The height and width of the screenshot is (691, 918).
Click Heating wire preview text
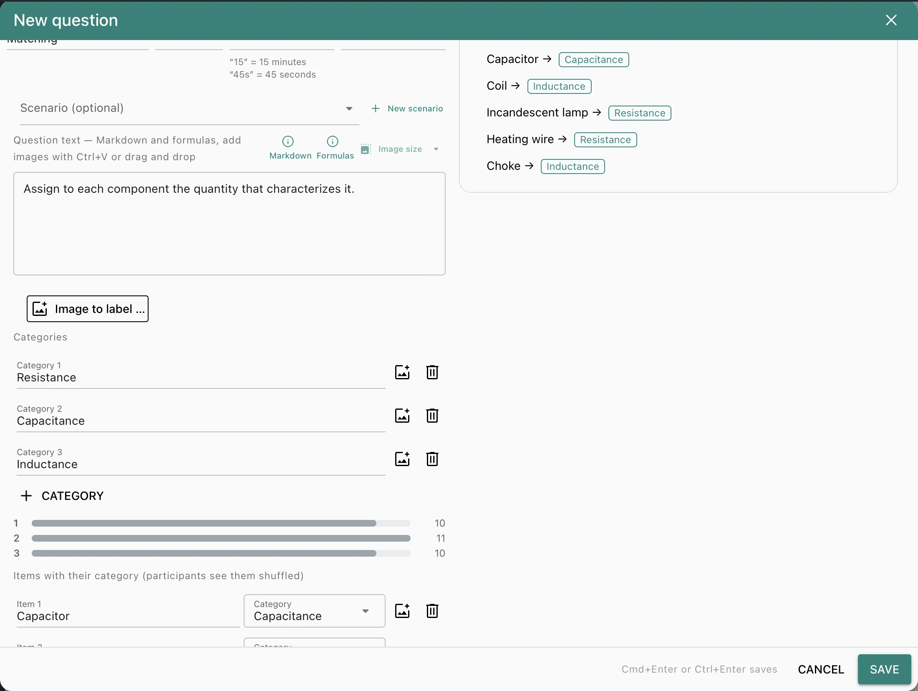pos(520,139)
